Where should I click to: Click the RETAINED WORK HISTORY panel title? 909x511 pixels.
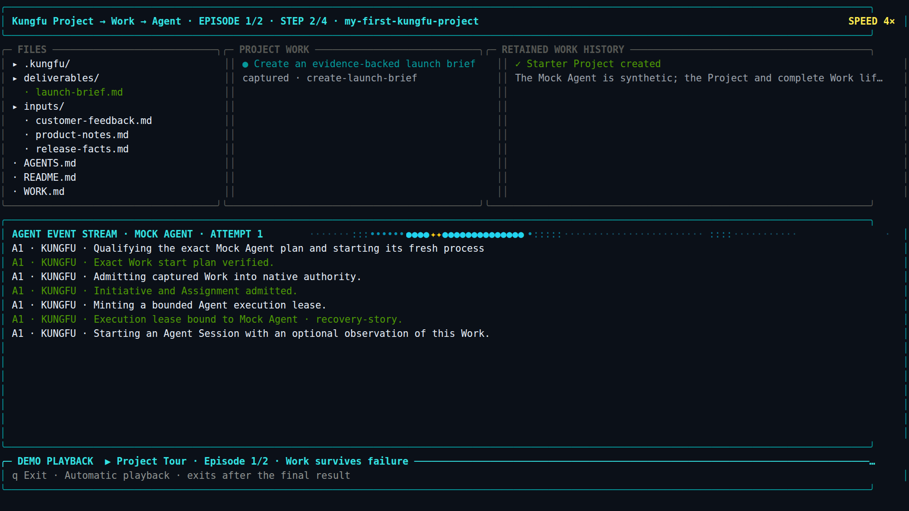563,50
